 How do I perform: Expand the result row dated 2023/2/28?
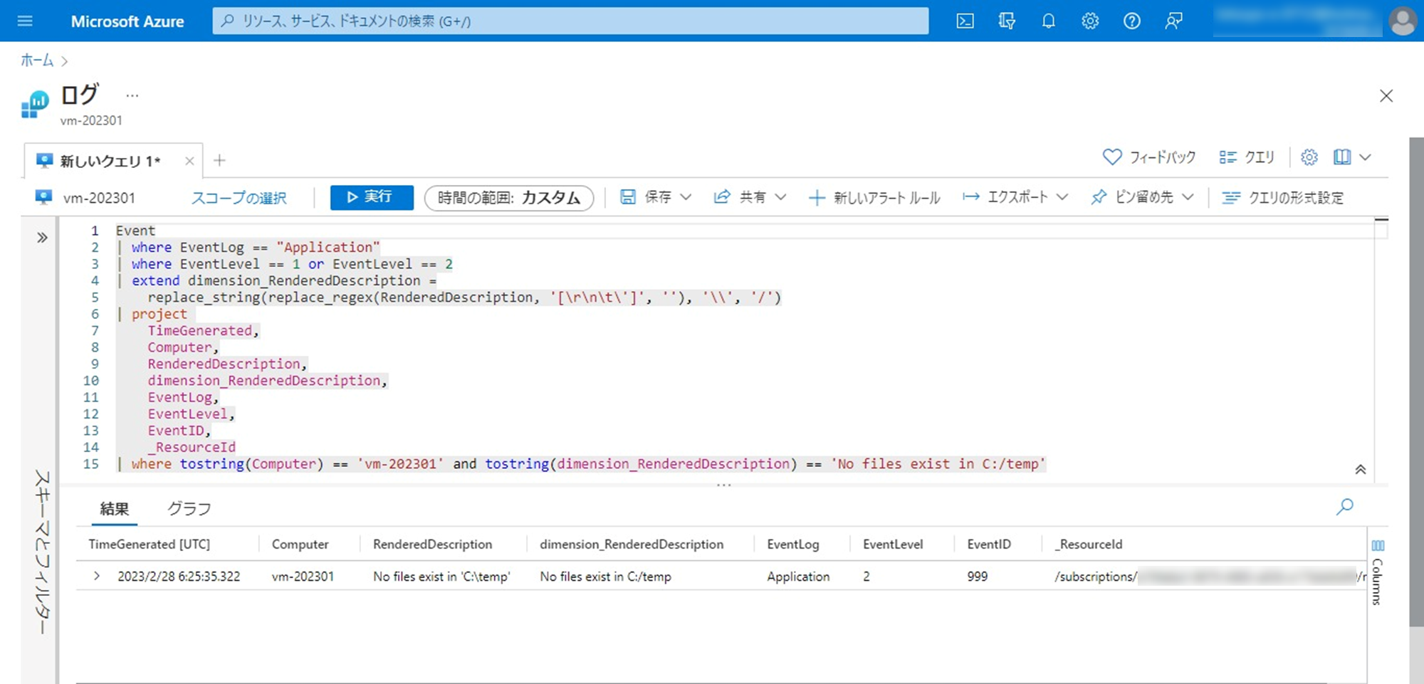click(97, 576)
